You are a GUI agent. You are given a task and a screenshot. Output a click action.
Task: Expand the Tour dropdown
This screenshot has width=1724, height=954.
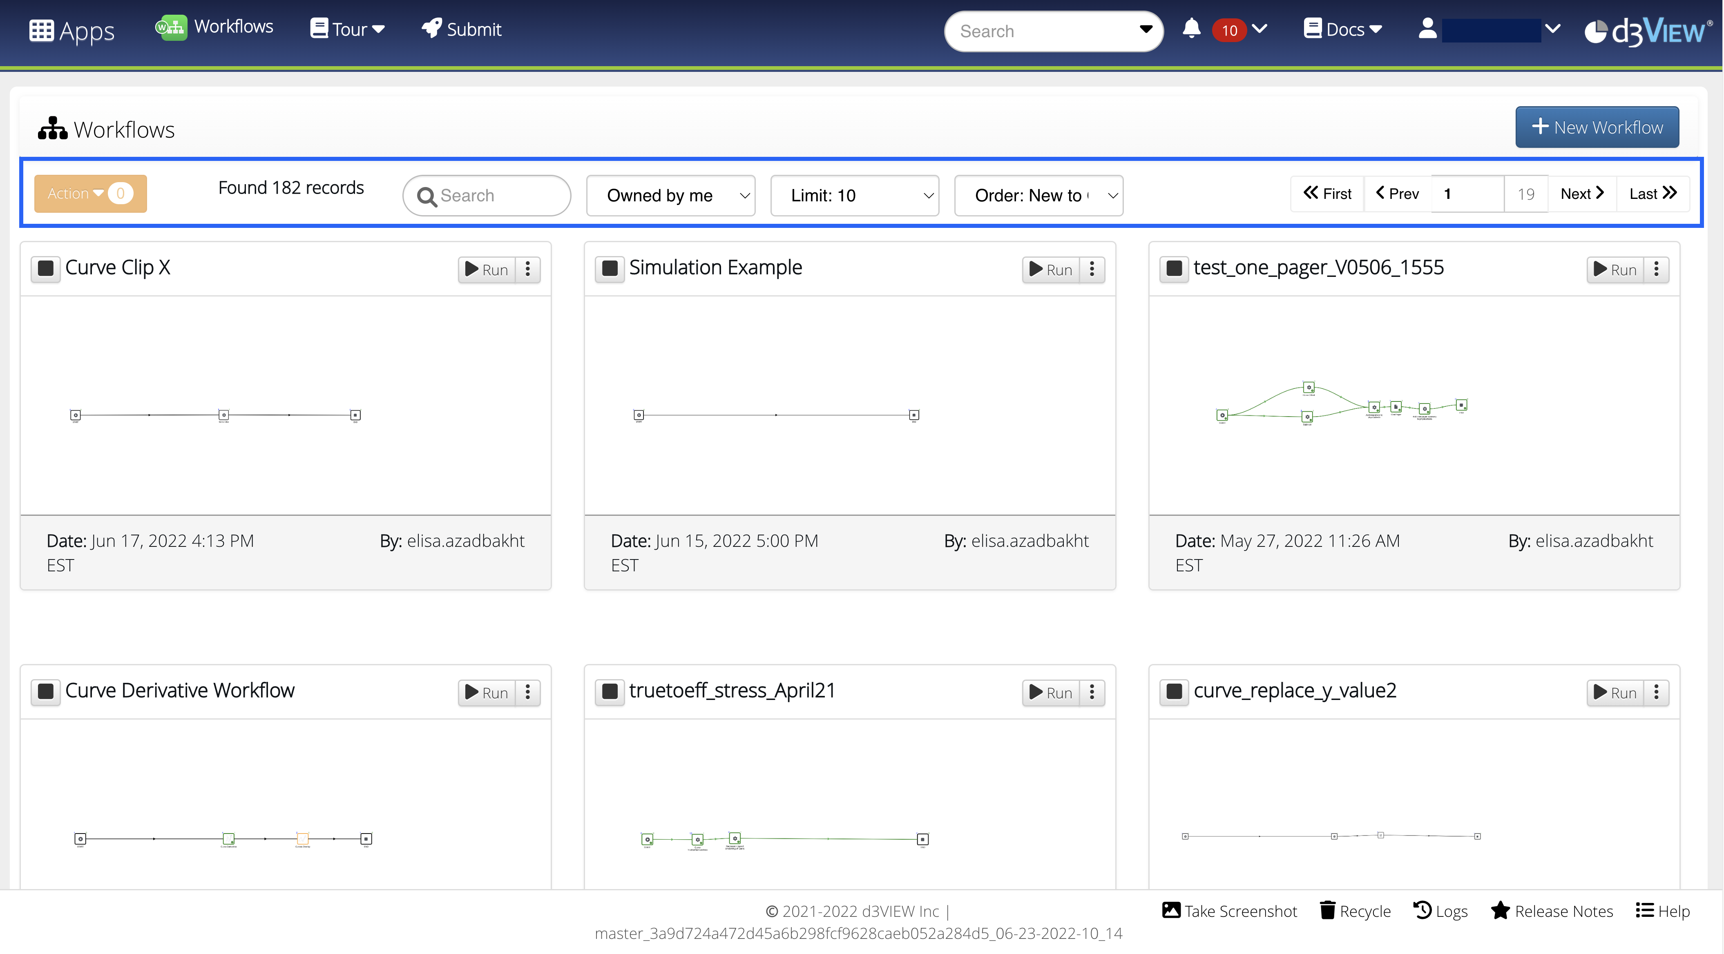(347, 29)
